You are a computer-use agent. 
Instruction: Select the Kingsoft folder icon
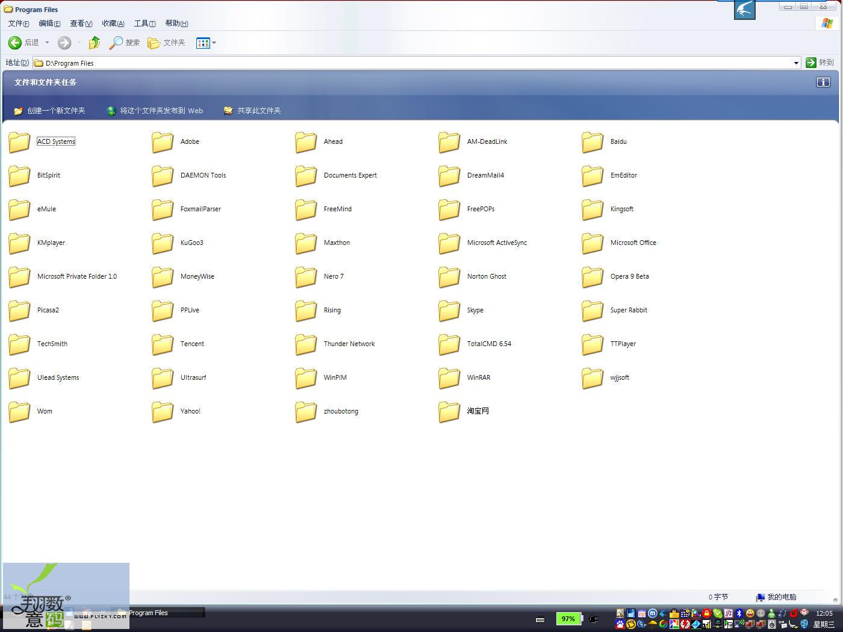(593, 209)
